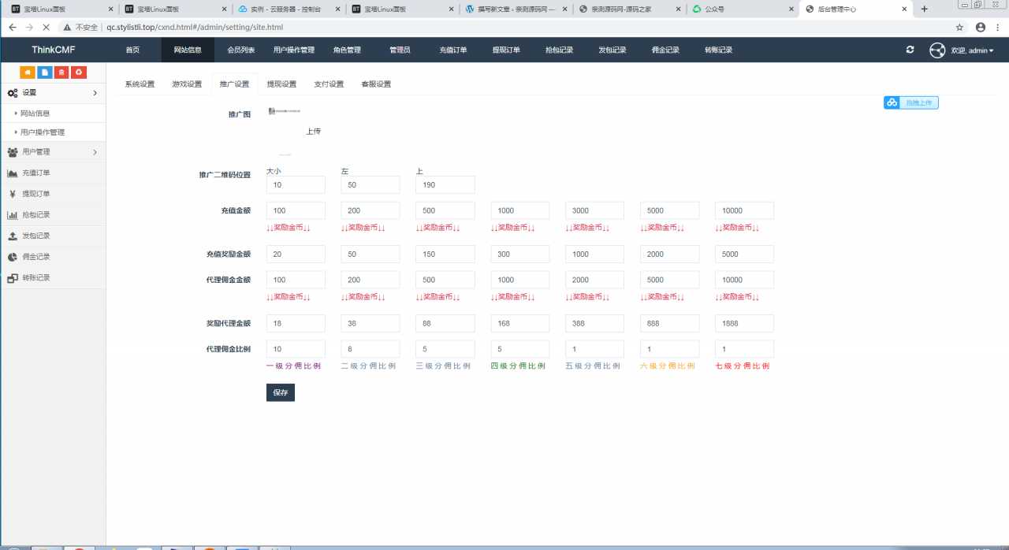Switch to the 游戏设置 tab
The image size is (1009, 550).
click(187, 84)
